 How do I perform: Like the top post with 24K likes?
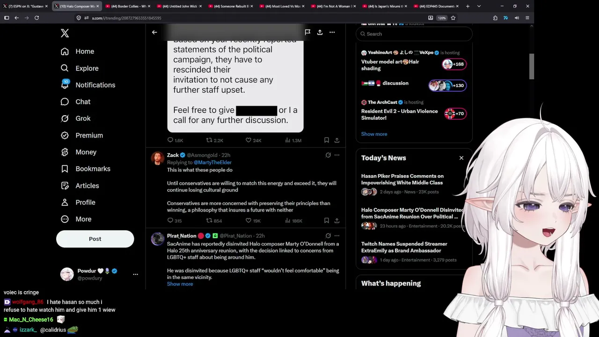click(253, 140)
